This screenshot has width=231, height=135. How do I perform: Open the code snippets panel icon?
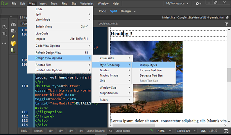(x=14, y=31)
